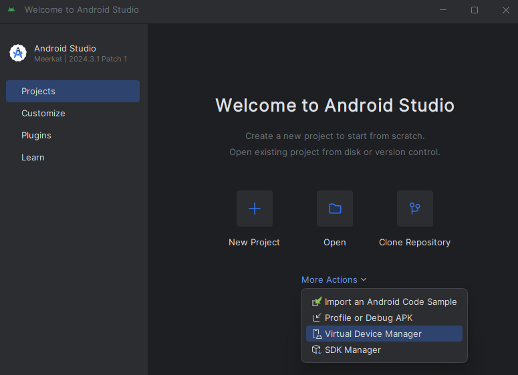
Task: Click the Android Studio product name in the sidebar
Action: [x=65, y=49]
